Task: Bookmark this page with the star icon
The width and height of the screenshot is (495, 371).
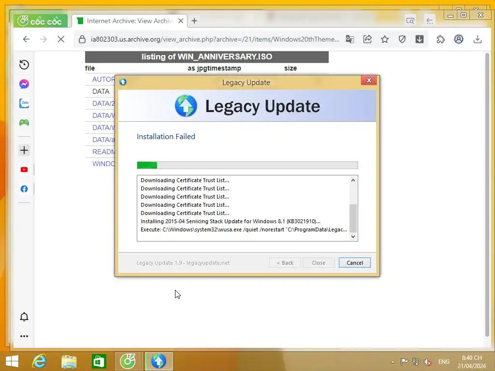Action: pyautogui.click(x=384, y=39)
